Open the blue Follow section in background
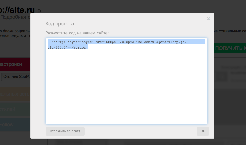246x145 pixels. tap(15, 125)
